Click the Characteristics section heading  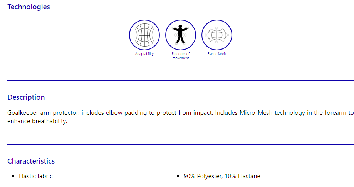[x=31, y=161]
